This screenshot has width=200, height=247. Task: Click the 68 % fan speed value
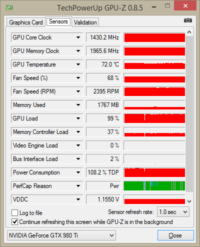(x=103, y=78)
